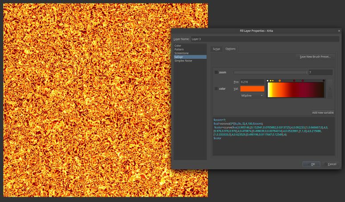Screen dimensions: 345x202
Task: Click the Save New Brush Preset button
Action: point(315,57)
